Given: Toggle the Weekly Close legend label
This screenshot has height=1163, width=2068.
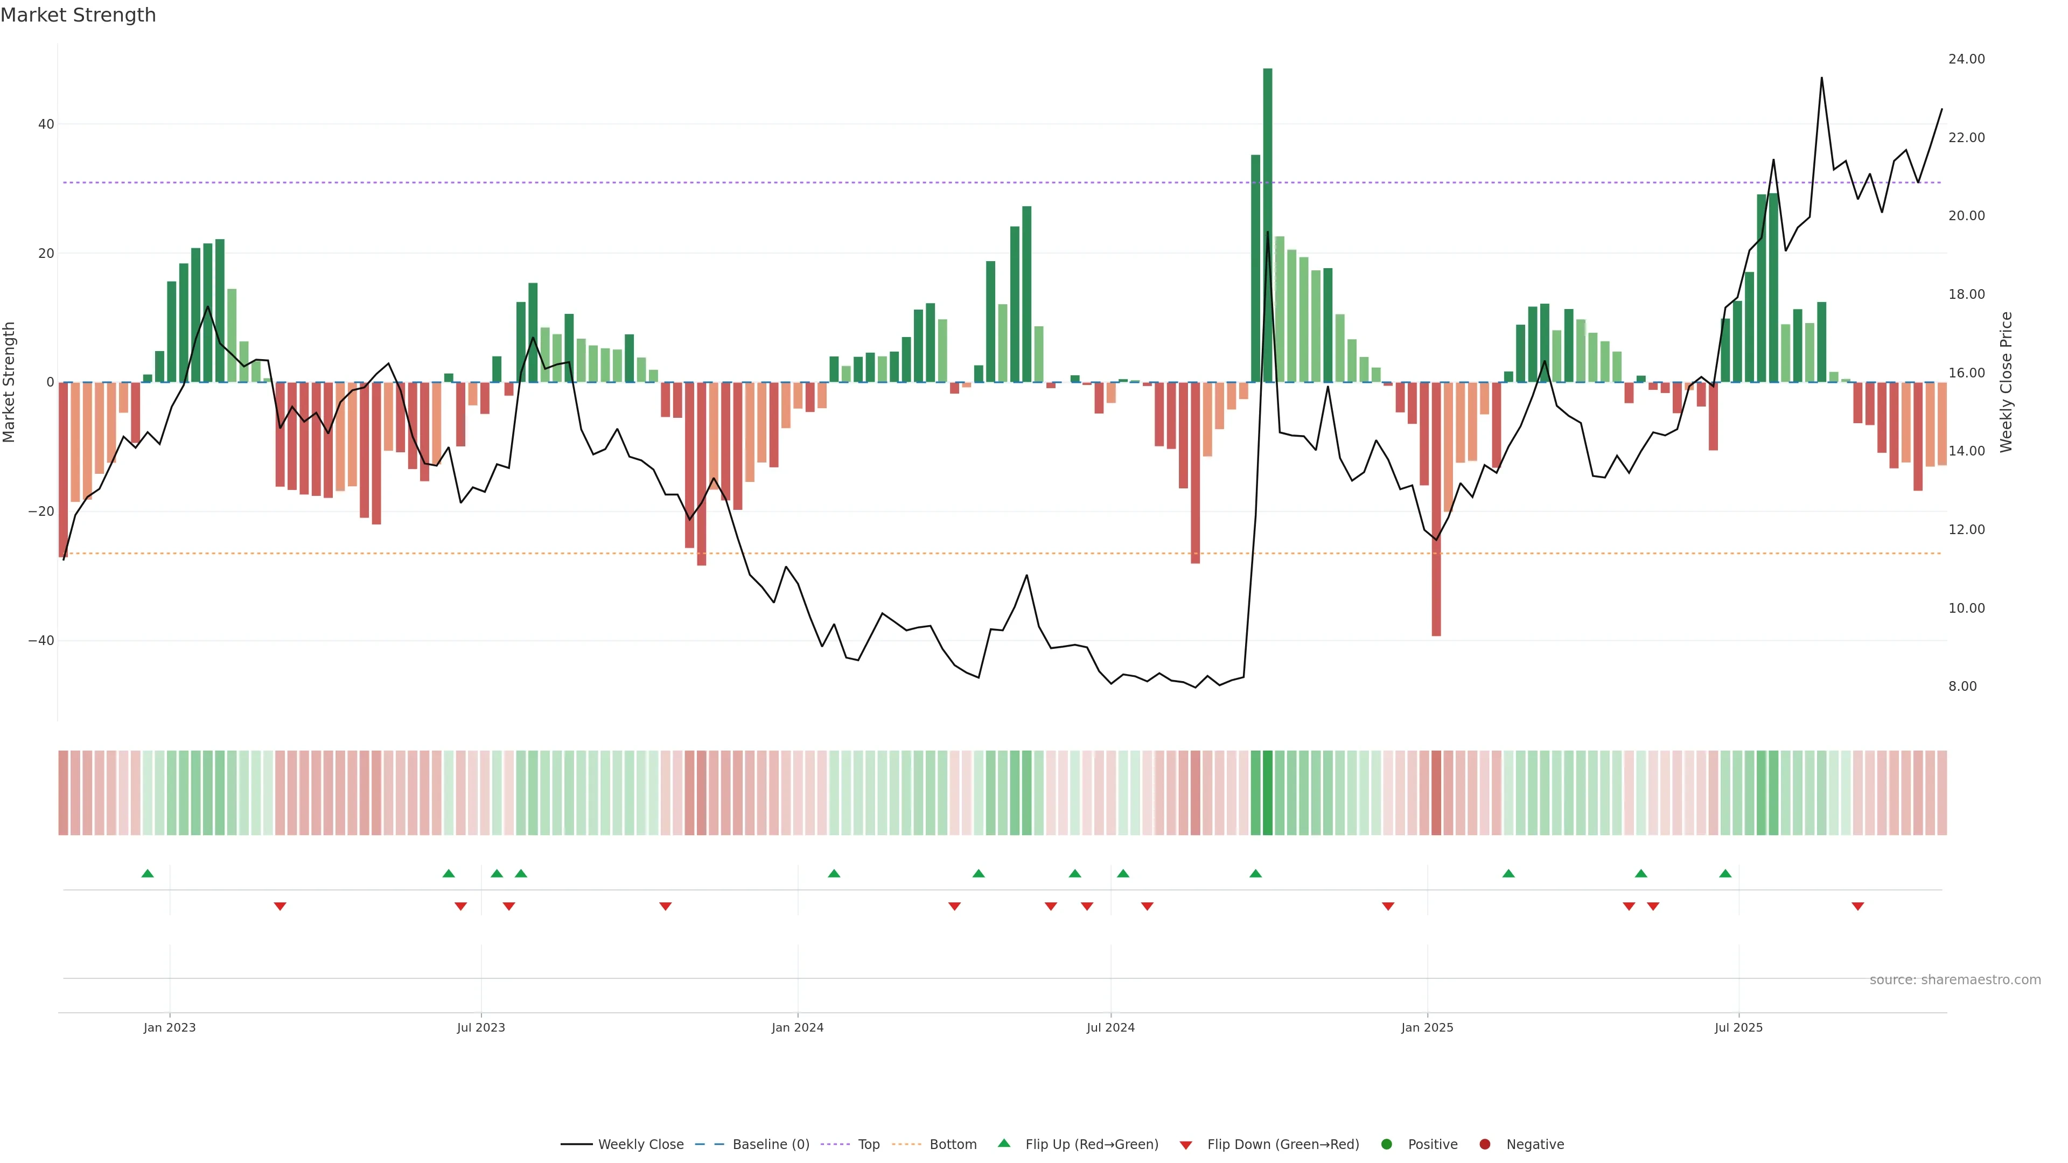Looking at the screenshot, I should point(641,1145).
